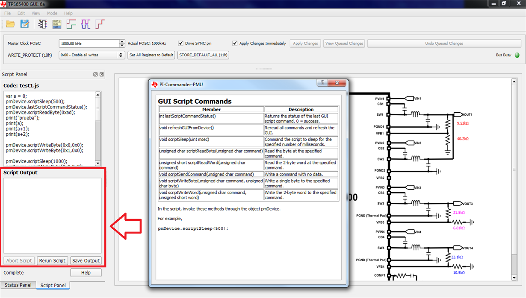The width and height of the screenshot is (526, 298).
Task: Click the VOUT1 output label in schematic
Action: coord(467,114)
